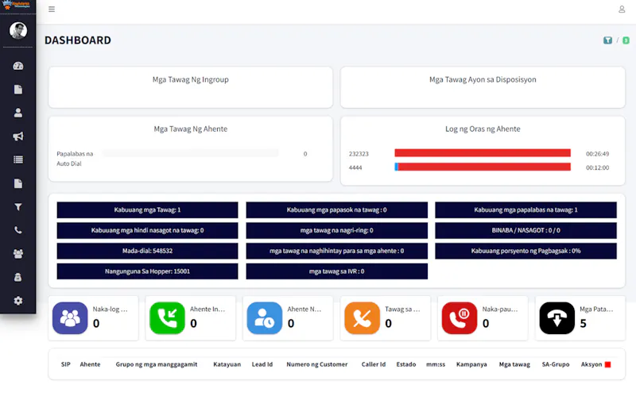The image size is (636, 396).
Task: Click Mga Tawag Ng Ingroup panel title
Action: 191,80
